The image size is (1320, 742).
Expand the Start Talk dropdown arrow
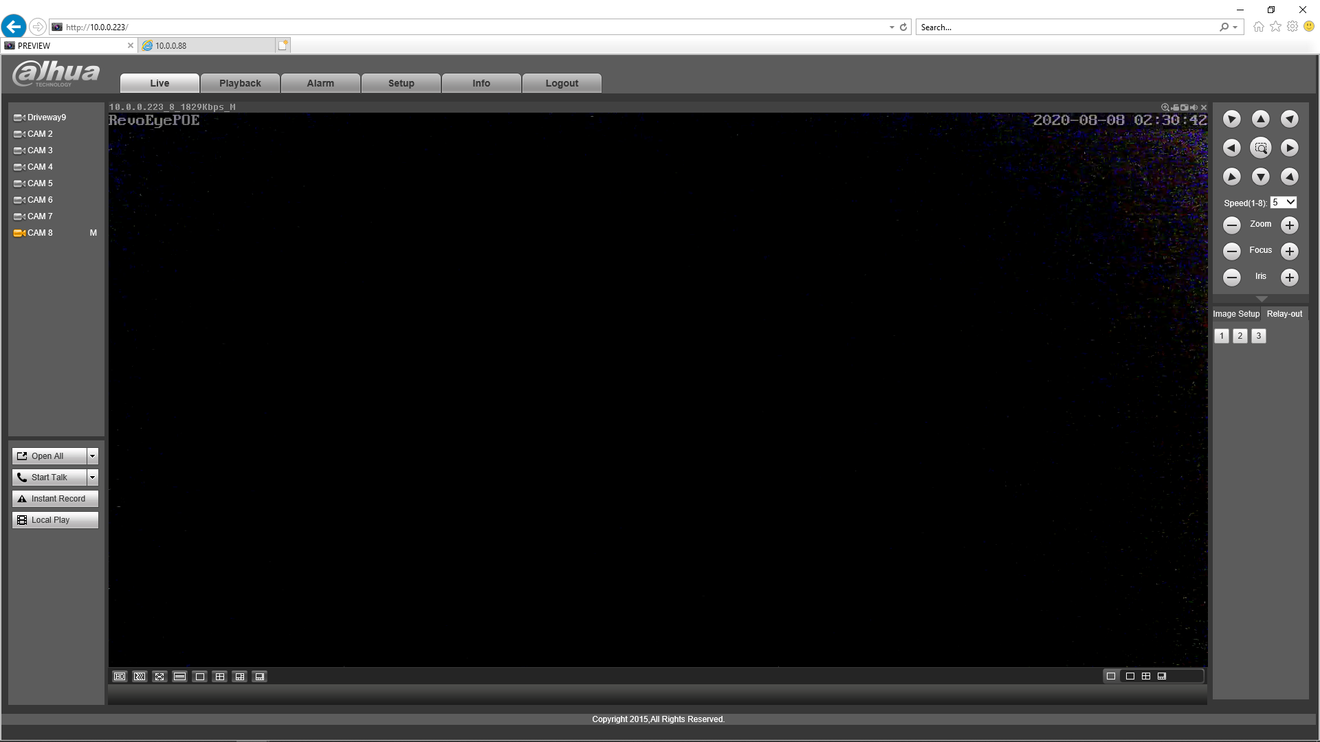click(93, 477)
